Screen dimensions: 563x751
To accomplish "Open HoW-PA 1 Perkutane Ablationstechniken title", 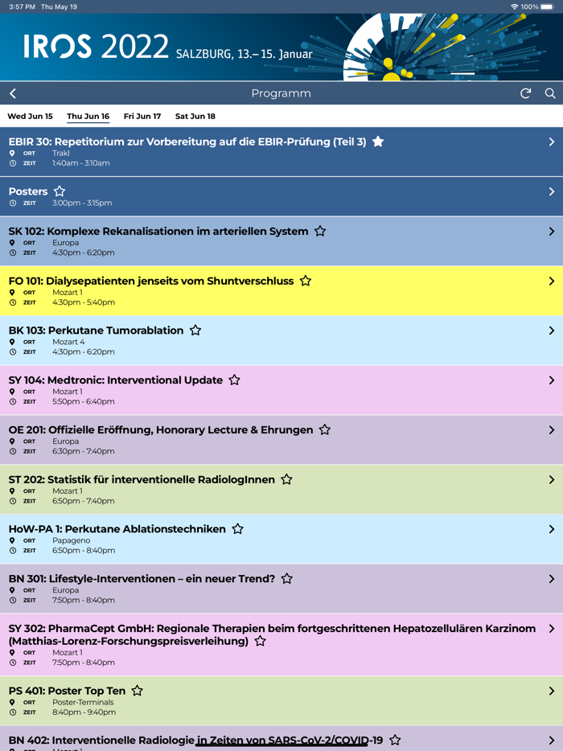I will (117, 529).
